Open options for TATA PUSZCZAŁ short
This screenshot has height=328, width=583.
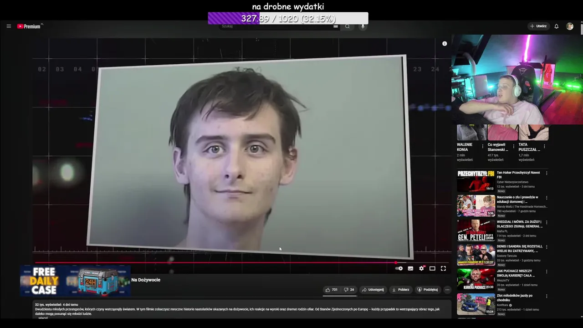tap(544, 147)
